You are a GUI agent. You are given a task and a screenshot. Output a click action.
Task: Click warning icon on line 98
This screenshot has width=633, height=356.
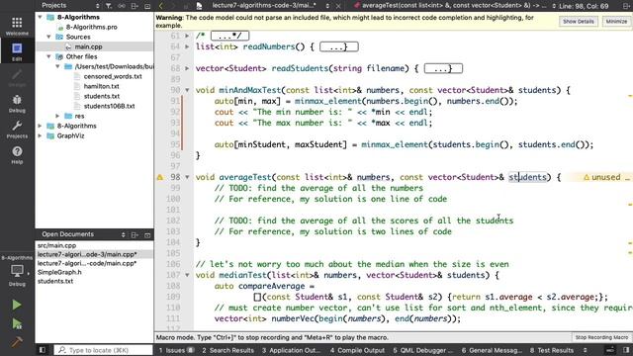coord(160,177)
